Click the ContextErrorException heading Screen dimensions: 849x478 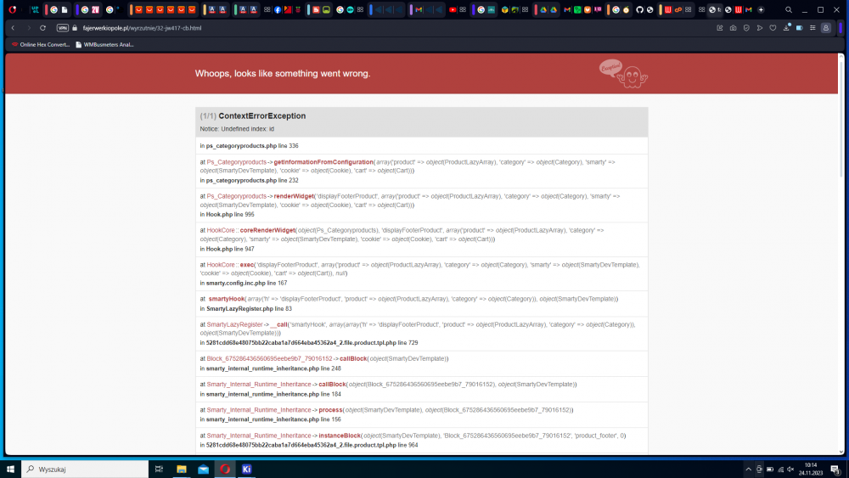click(262, 115)
